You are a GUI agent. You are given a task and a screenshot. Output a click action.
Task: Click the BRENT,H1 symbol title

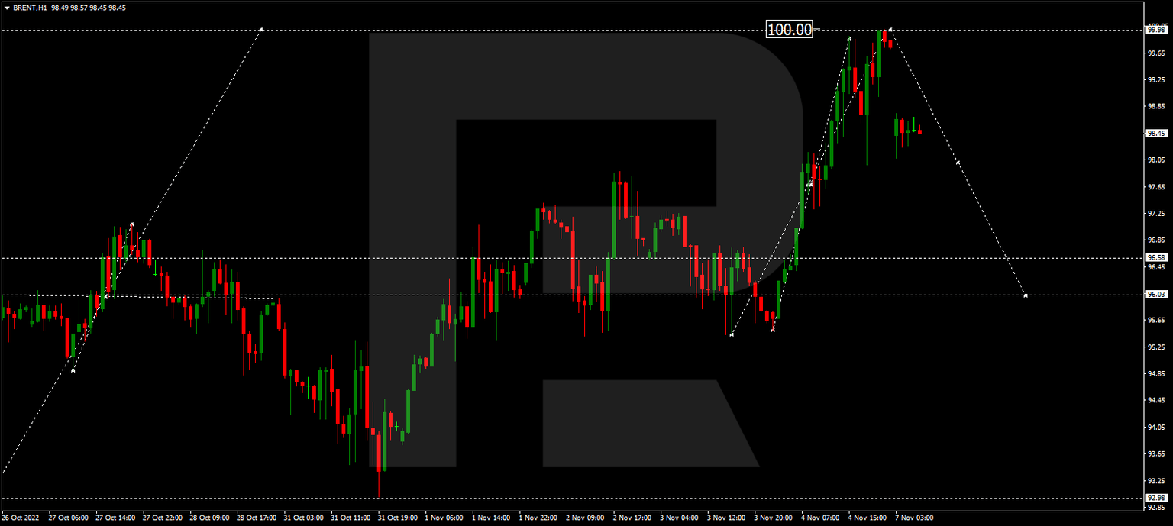[x=31, y=8]
